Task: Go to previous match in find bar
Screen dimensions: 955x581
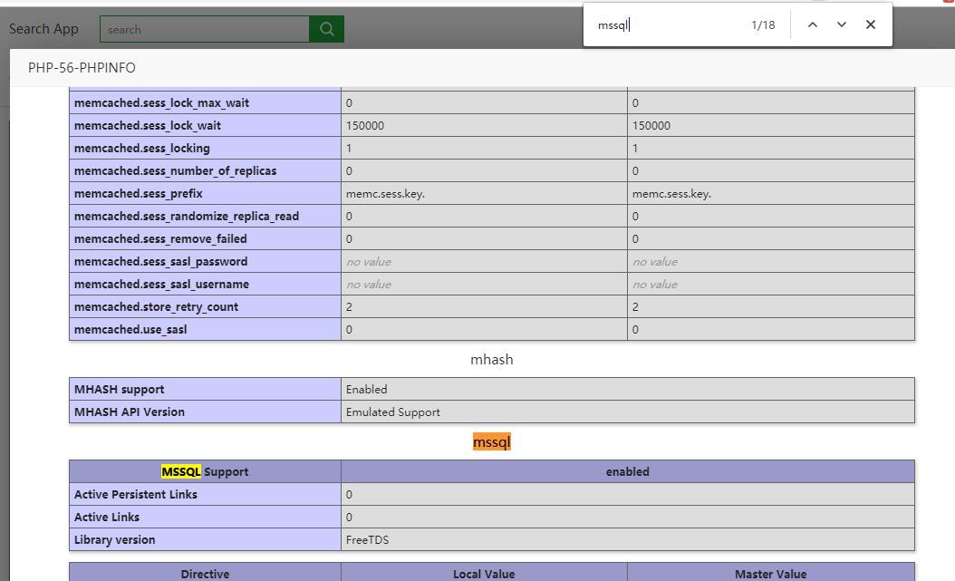Action: (x=813, y=24)
